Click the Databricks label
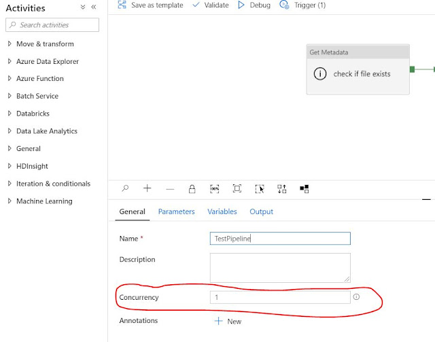Viewport: 435px width, 342px height. coord(33,114)
